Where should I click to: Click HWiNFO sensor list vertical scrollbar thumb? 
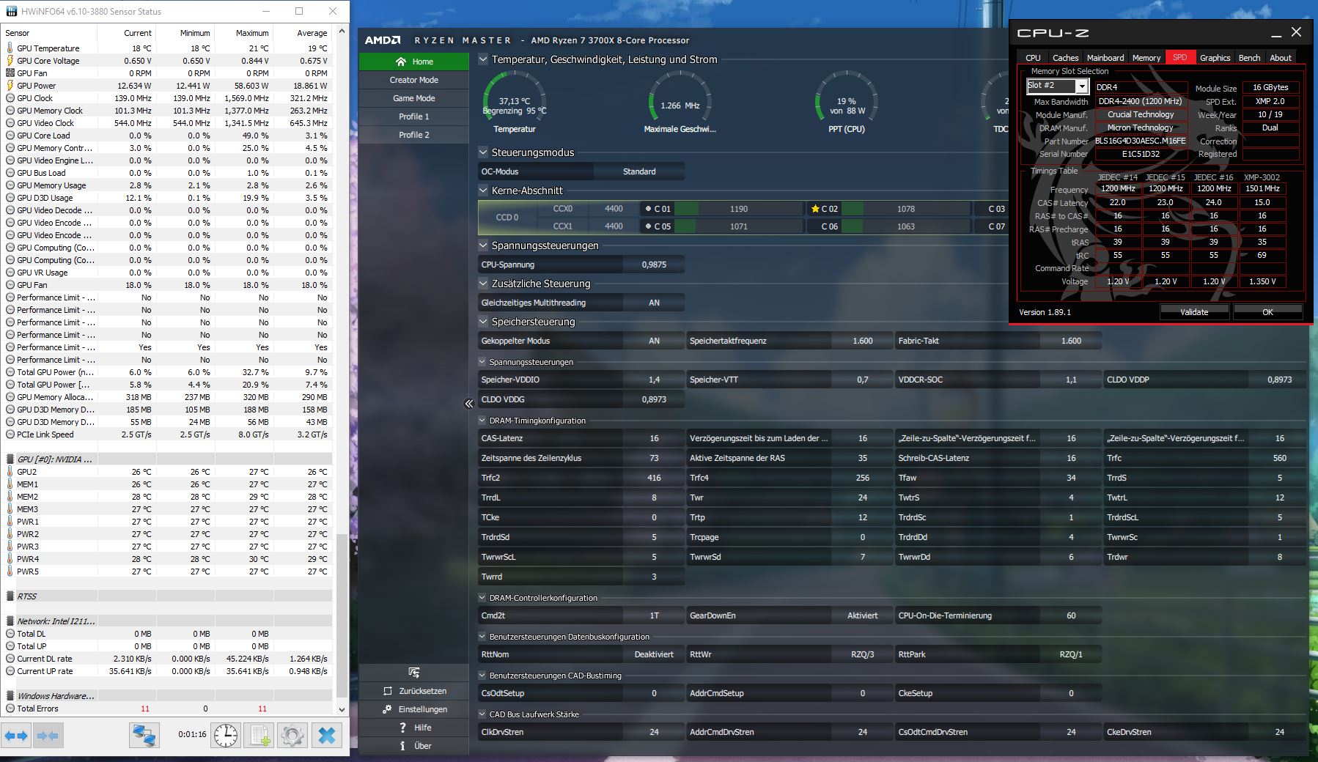coord(342,615)
